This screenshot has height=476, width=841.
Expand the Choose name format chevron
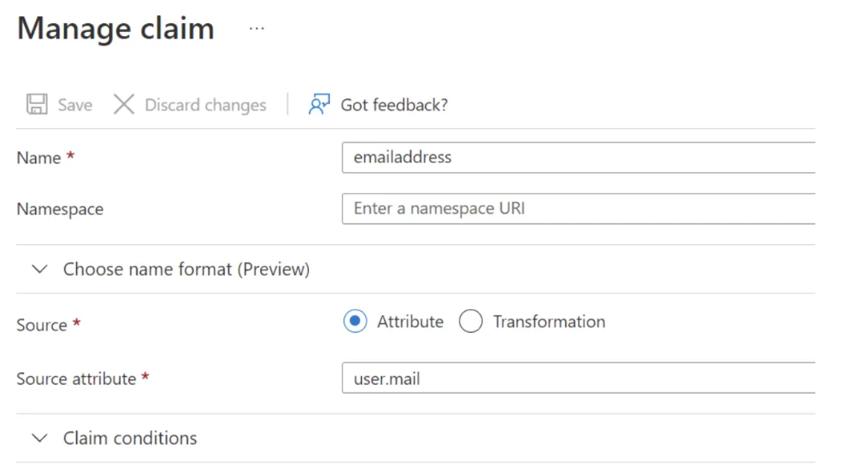(x=39, y=269)
